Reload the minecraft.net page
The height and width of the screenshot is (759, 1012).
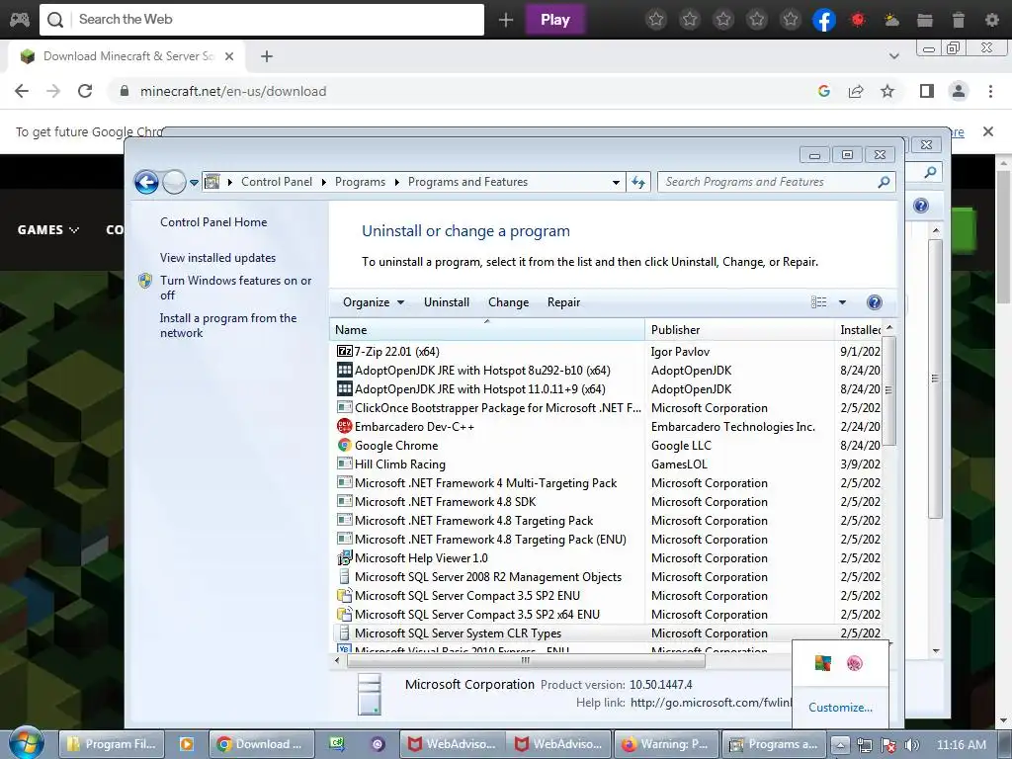85,91
